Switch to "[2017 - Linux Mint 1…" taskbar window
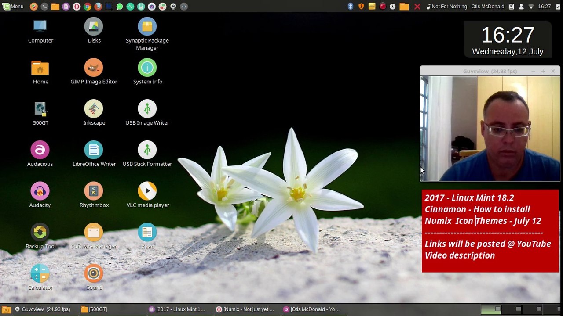Screen dimensions: 563x316 point(178,309)
